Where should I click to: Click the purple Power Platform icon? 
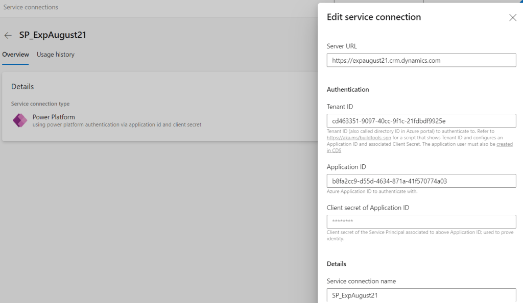tap(20, 120)
